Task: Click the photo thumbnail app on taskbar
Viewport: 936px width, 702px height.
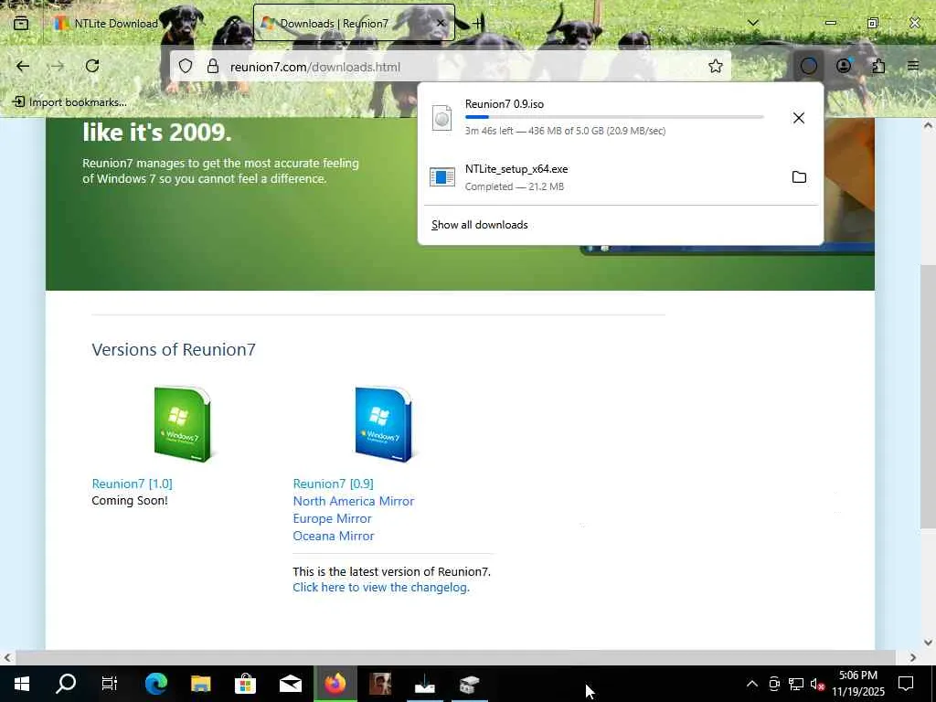Action: pyautogui.click(x=379, y=684)
